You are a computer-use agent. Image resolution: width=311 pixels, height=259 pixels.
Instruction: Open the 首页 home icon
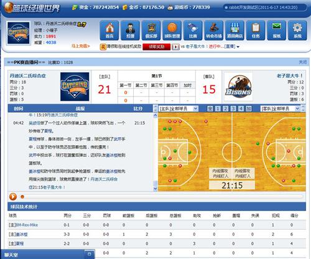click(x=109, y=31)
